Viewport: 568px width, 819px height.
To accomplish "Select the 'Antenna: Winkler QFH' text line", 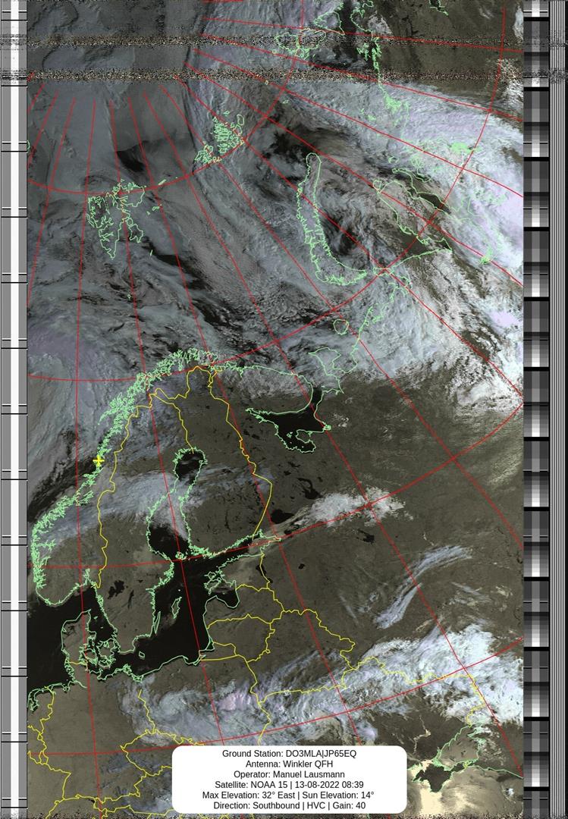I will point(290,764).
